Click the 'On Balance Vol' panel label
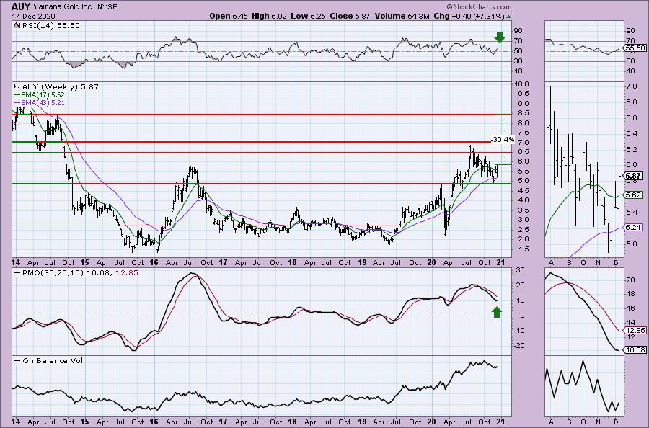The width and height of the screenshot is (649, 428). click(53, 360)
